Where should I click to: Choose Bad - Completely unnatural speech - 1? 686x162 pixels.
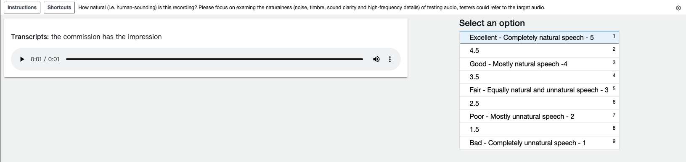click(x=539, y=143)
